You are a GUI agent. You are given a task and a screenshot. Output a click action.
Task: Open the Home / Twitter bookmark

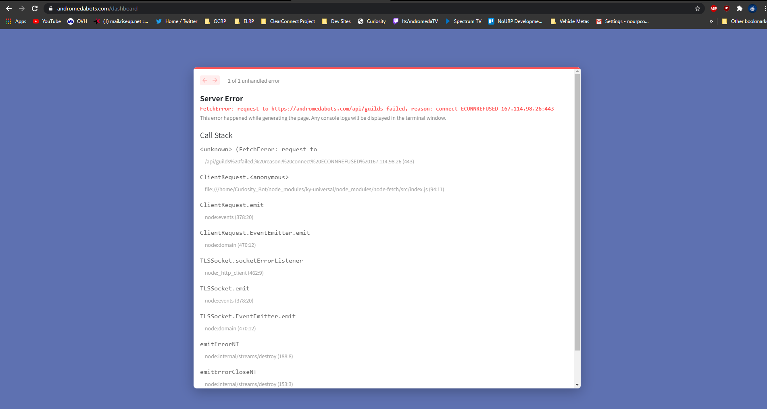tap(177, 21)
